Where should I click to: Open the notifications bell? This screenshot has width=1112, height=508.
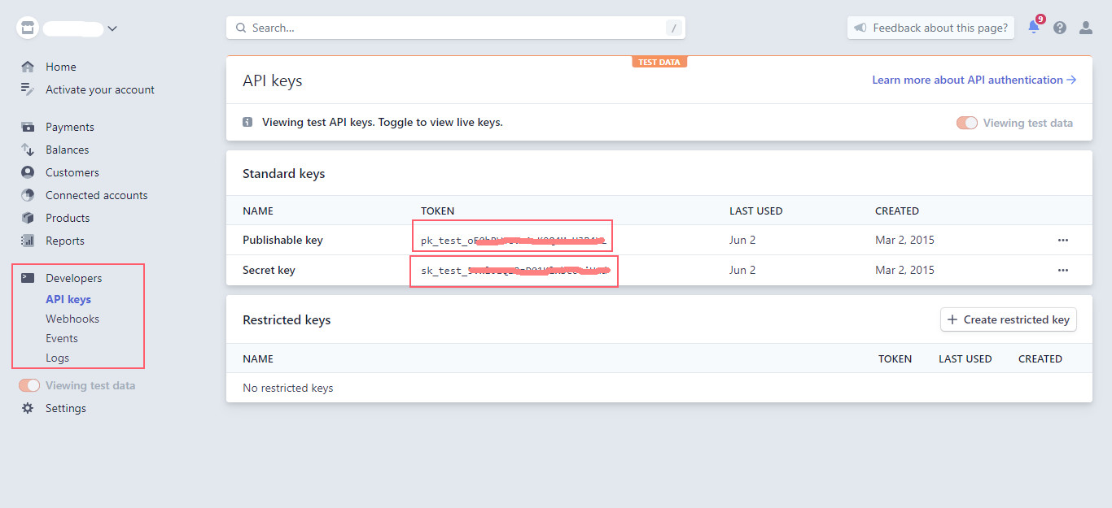tap(1034, 27)
